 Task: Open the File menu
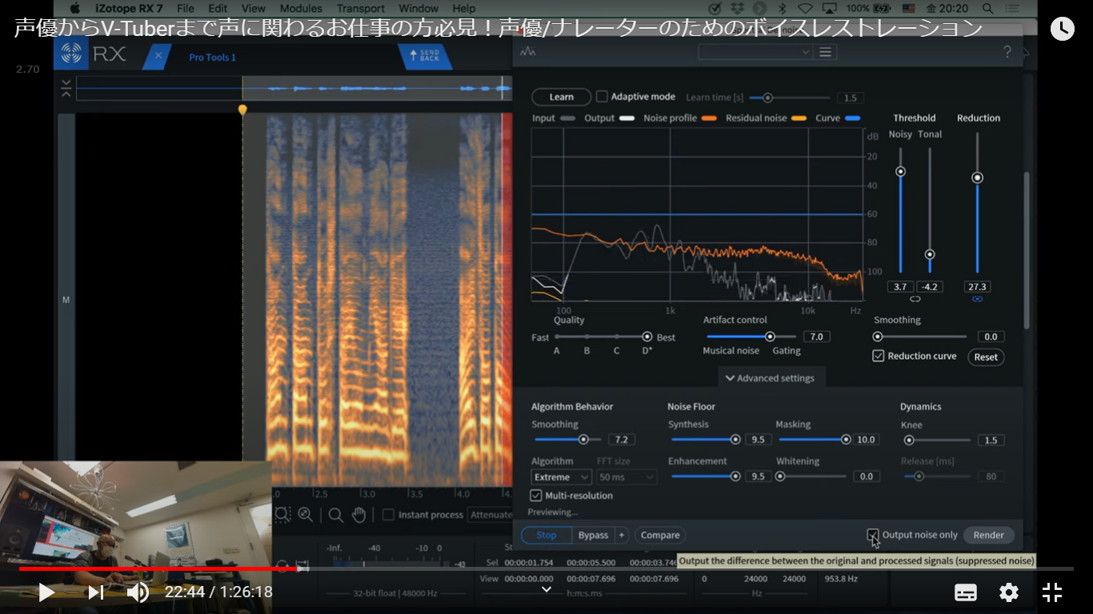[186, 8]
